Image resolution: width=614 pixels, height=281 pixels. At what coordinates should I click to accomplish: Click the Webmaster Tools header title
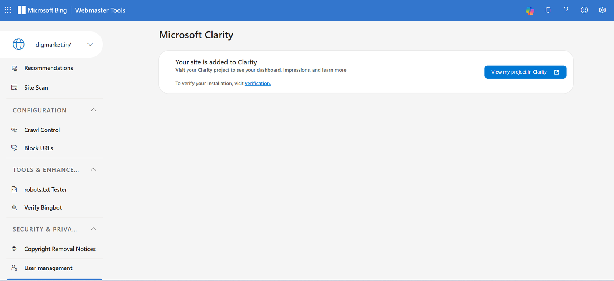(100, 10)
